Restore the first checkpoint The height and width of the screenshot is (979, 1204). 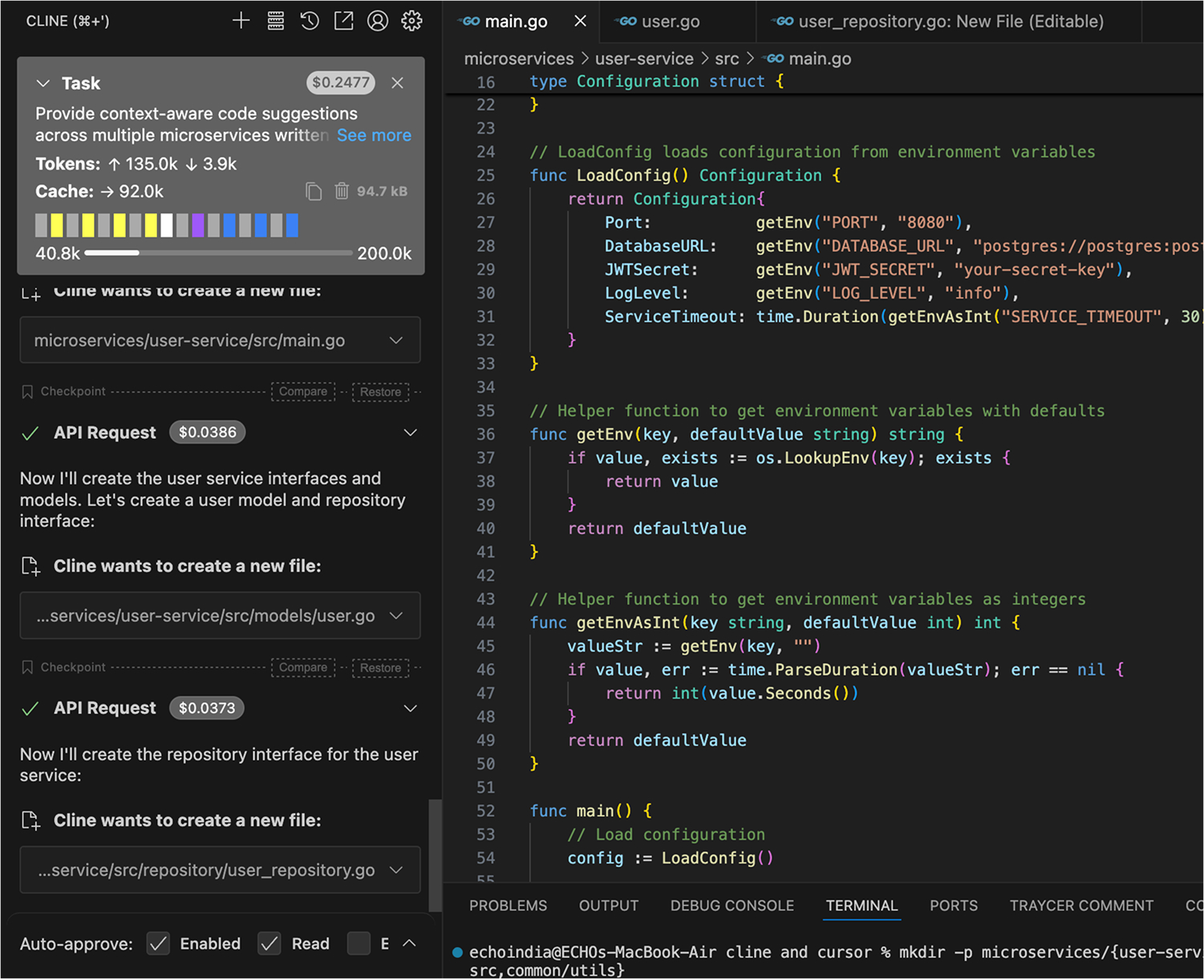tap(380, 392)
